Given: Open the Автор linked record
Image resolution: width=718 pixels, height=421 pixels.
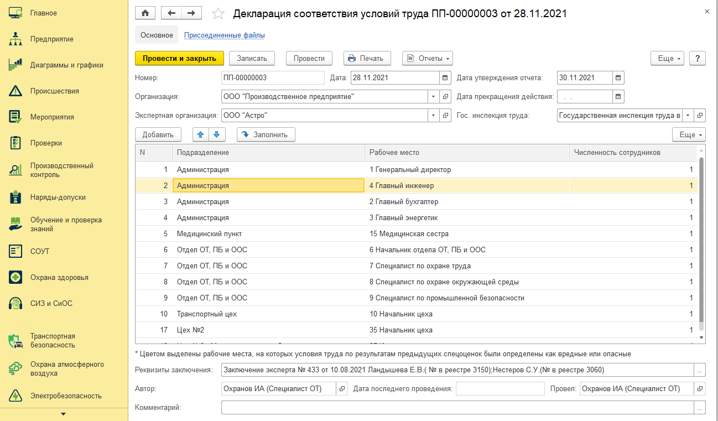Looking at the screenshot, I should point(342,389).
